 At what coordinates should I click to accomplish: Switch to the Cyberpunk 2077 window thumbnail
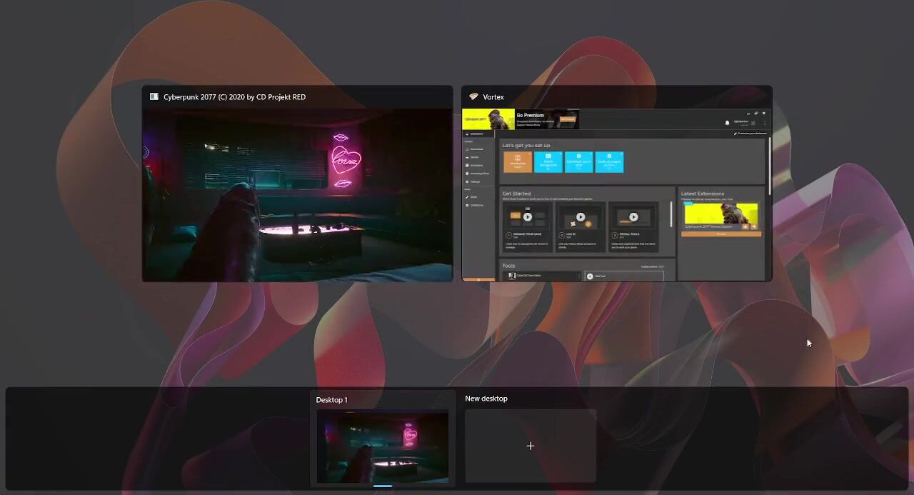pos(297,194)
